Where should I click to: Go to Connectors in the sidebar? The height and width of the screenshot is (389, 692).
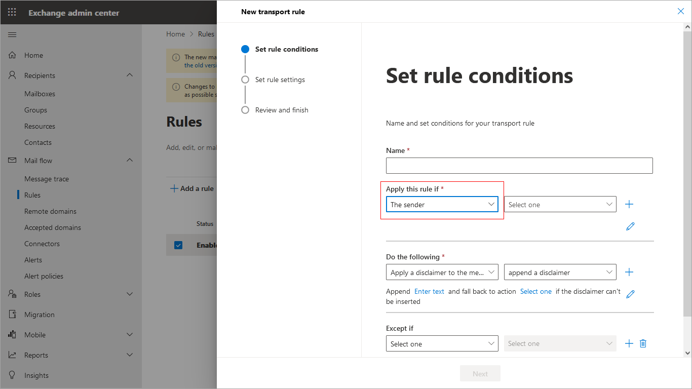[42, 244]
